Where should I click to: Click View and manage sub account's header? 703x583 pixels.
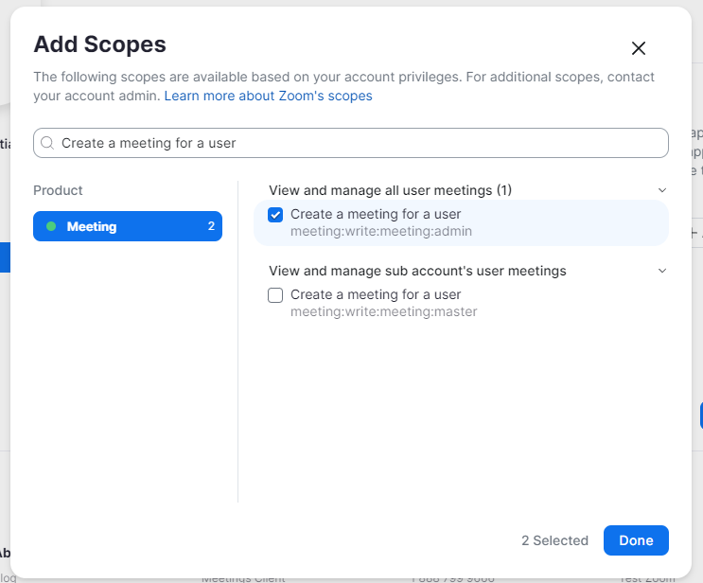point(417,271)
